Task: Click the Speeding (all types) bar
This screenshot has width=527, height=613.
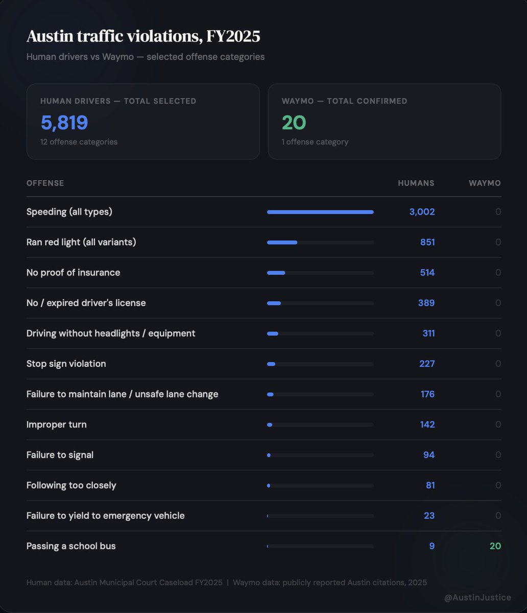Action: (x=320, y=212)
